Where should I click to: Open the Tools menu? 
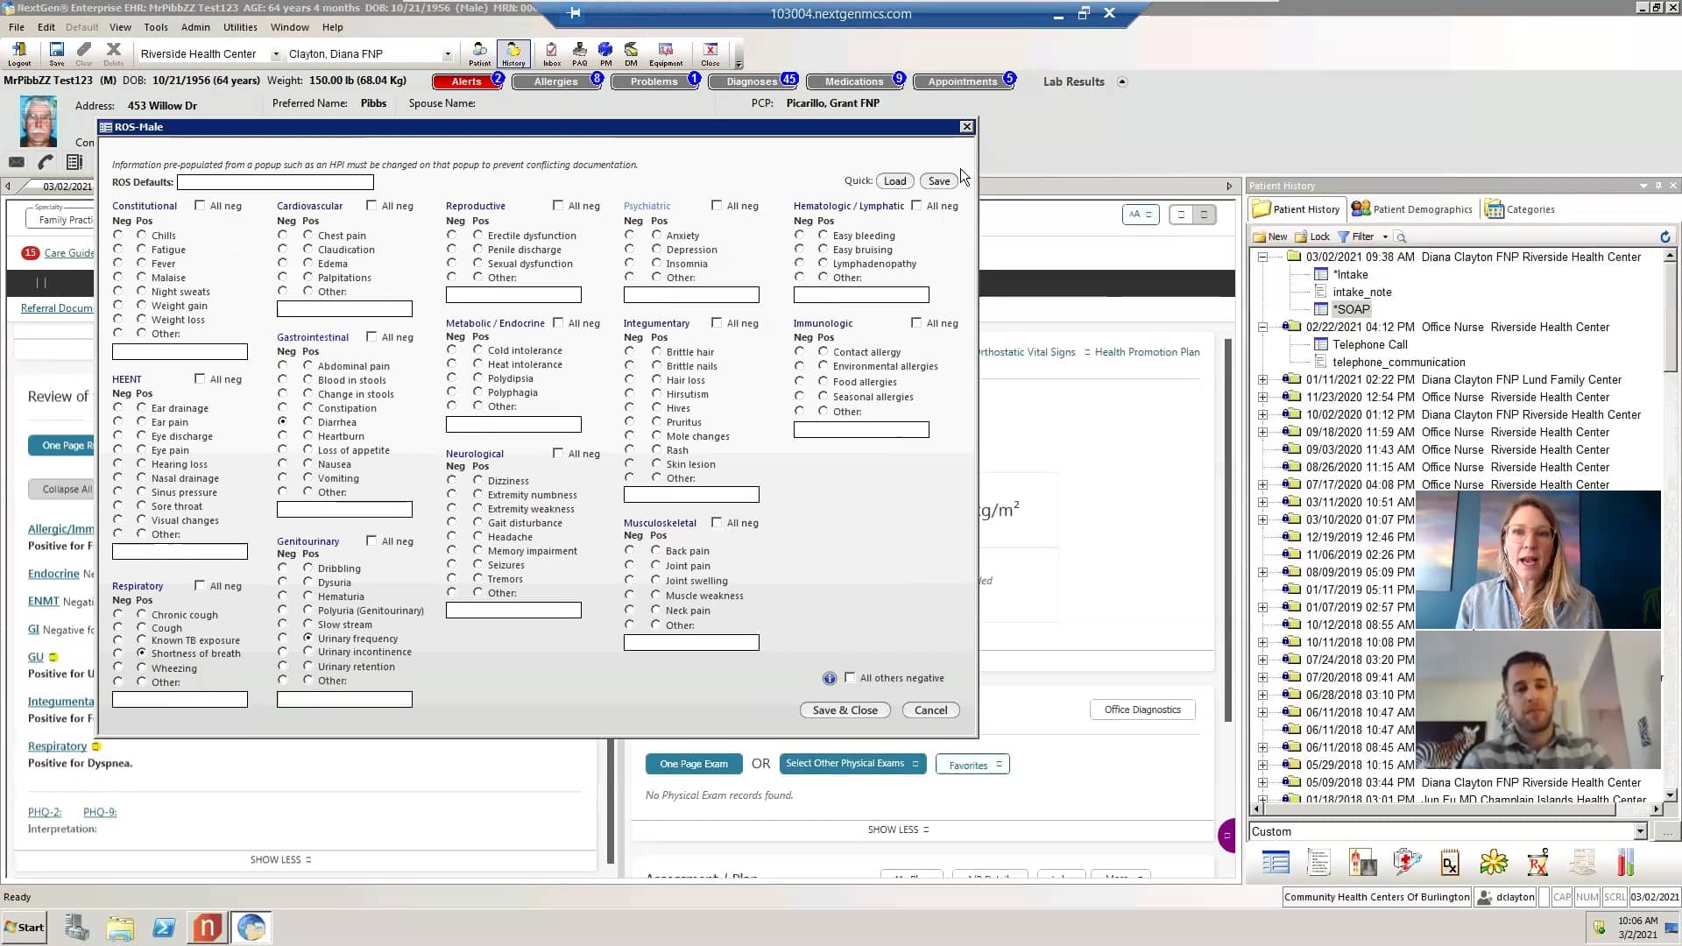[155, 27]
